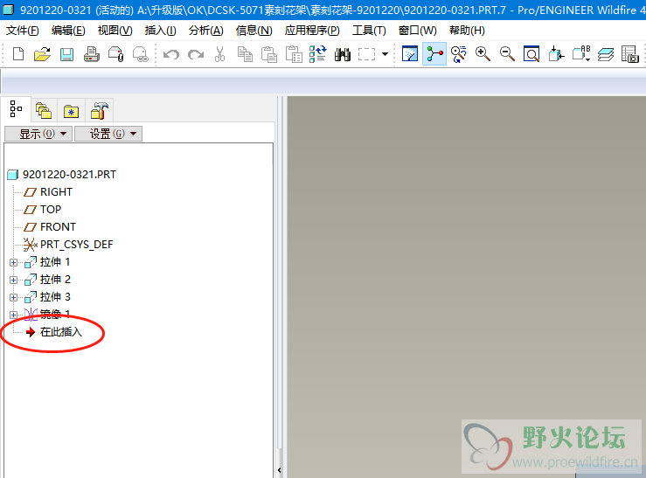Image resolution: width=646 pixels, height=478 pixels.
Task: Open the 设置(G) dropdown
Action: 108,134
